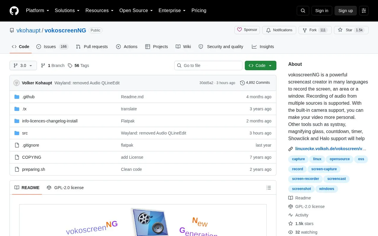Viewport: 378px width, 236px height.
Task: Open Notifications bell button
Action: coord(279,30)
